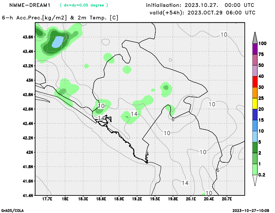
Task: Click the 41.4N latitude label
Action: [x=28, y=195]
